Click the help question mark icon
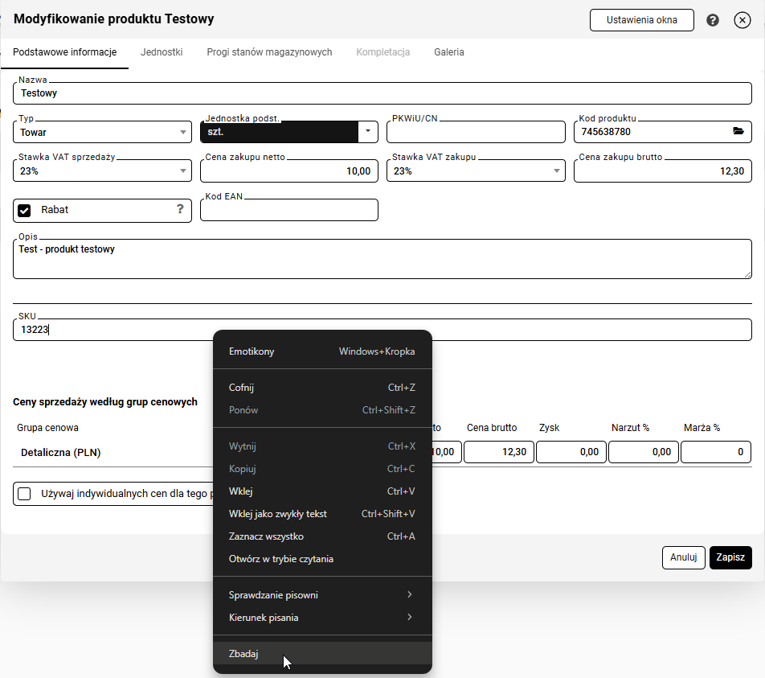The width and height of the screenshot is (765, 678). coord(712,20)
